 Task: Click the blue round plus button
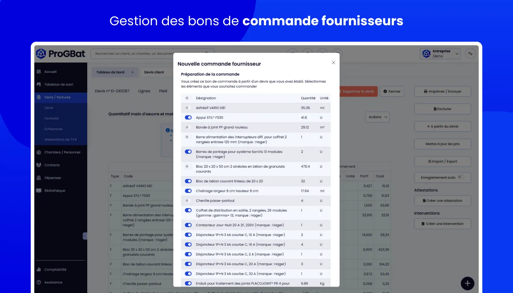coord(468,283)
